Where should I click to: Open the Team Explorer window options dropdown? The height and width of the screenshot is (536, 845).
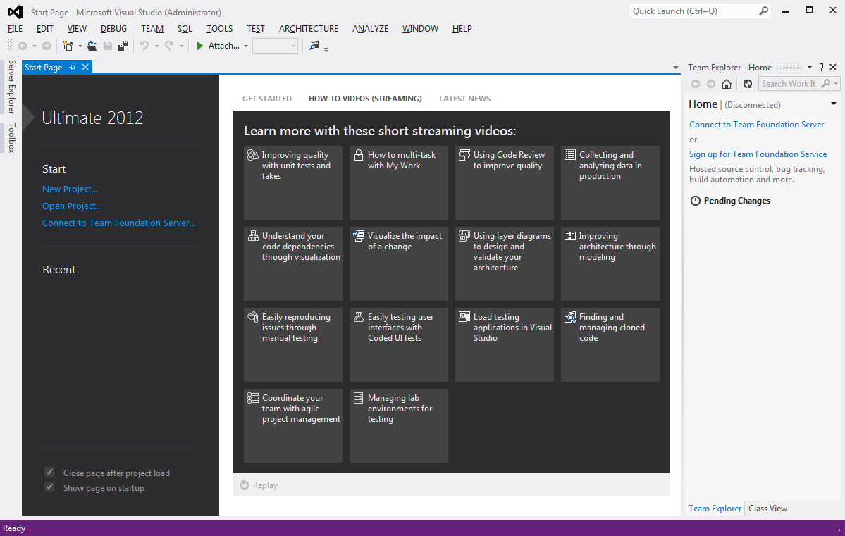(x=809, y=67)
